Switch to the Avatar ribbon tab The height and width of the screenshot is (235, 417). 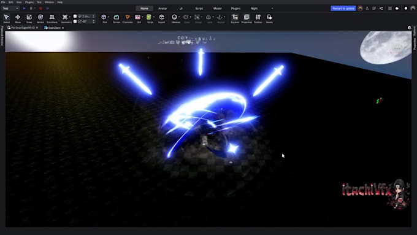point(163,9)
